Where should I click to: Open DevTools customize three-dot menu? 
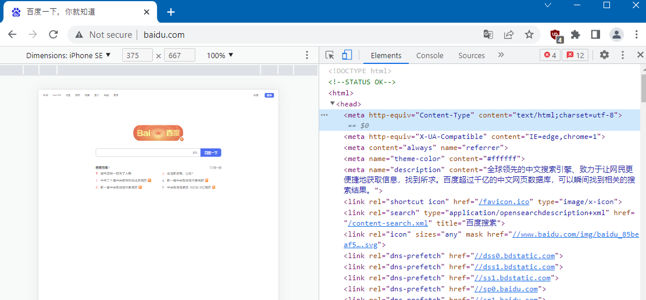623,55
